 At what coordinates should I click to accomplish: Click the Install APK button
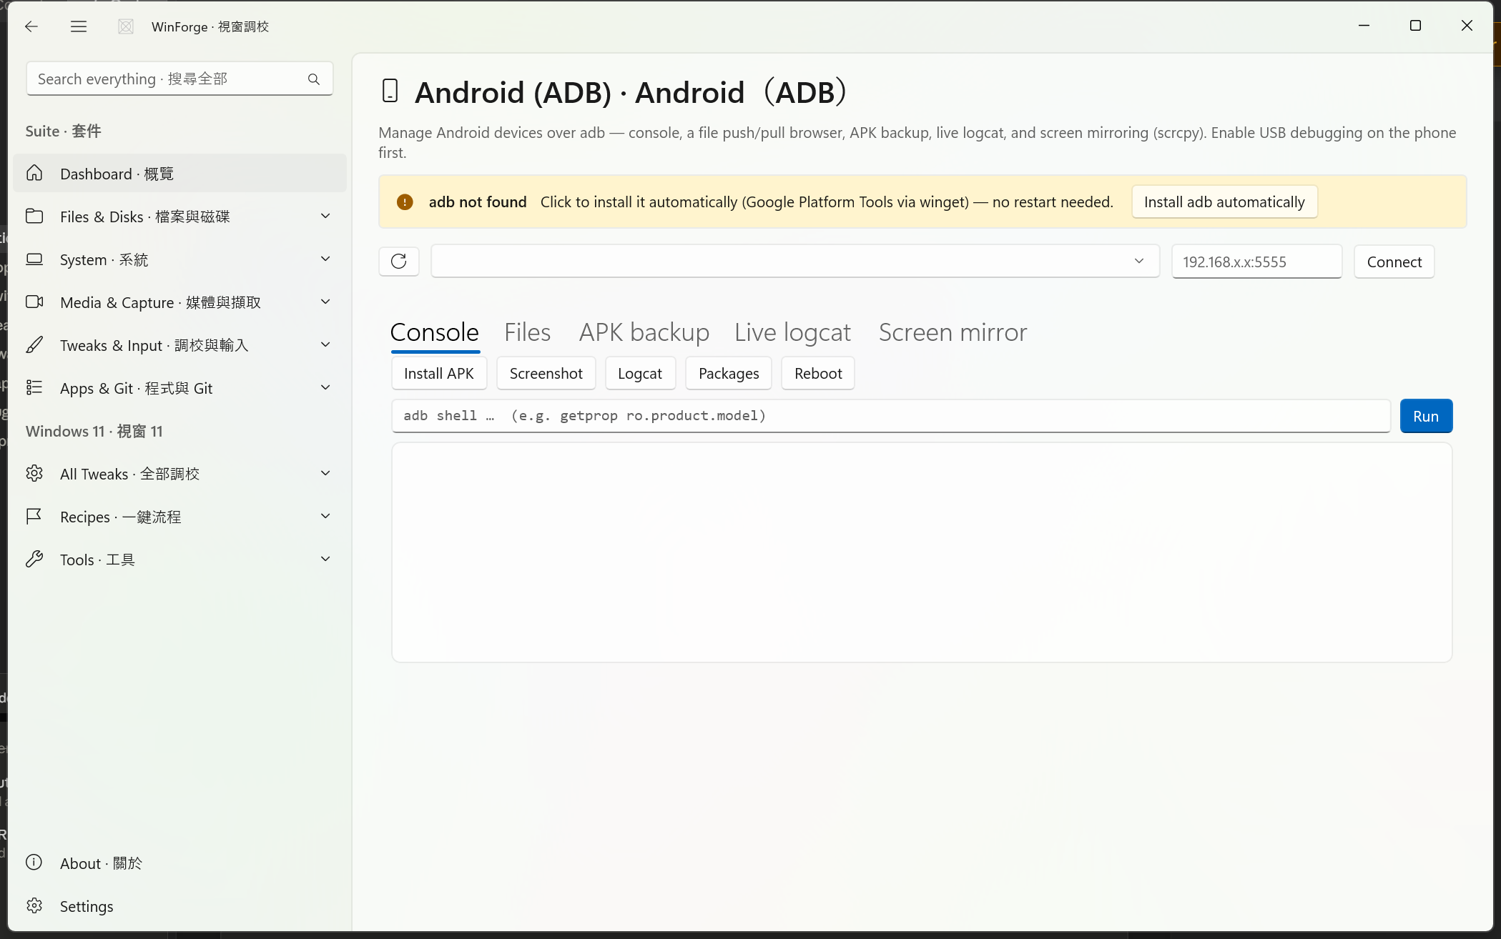pyautogui.click(x=439, y=374)
